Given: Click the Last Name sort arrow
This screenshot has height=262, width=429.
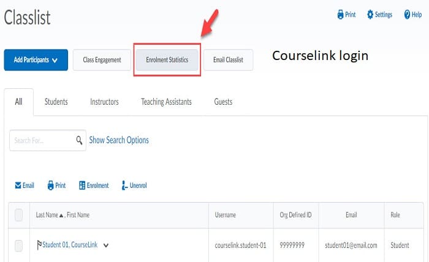Looking at the screenshot, I should [x=61, y=215].
